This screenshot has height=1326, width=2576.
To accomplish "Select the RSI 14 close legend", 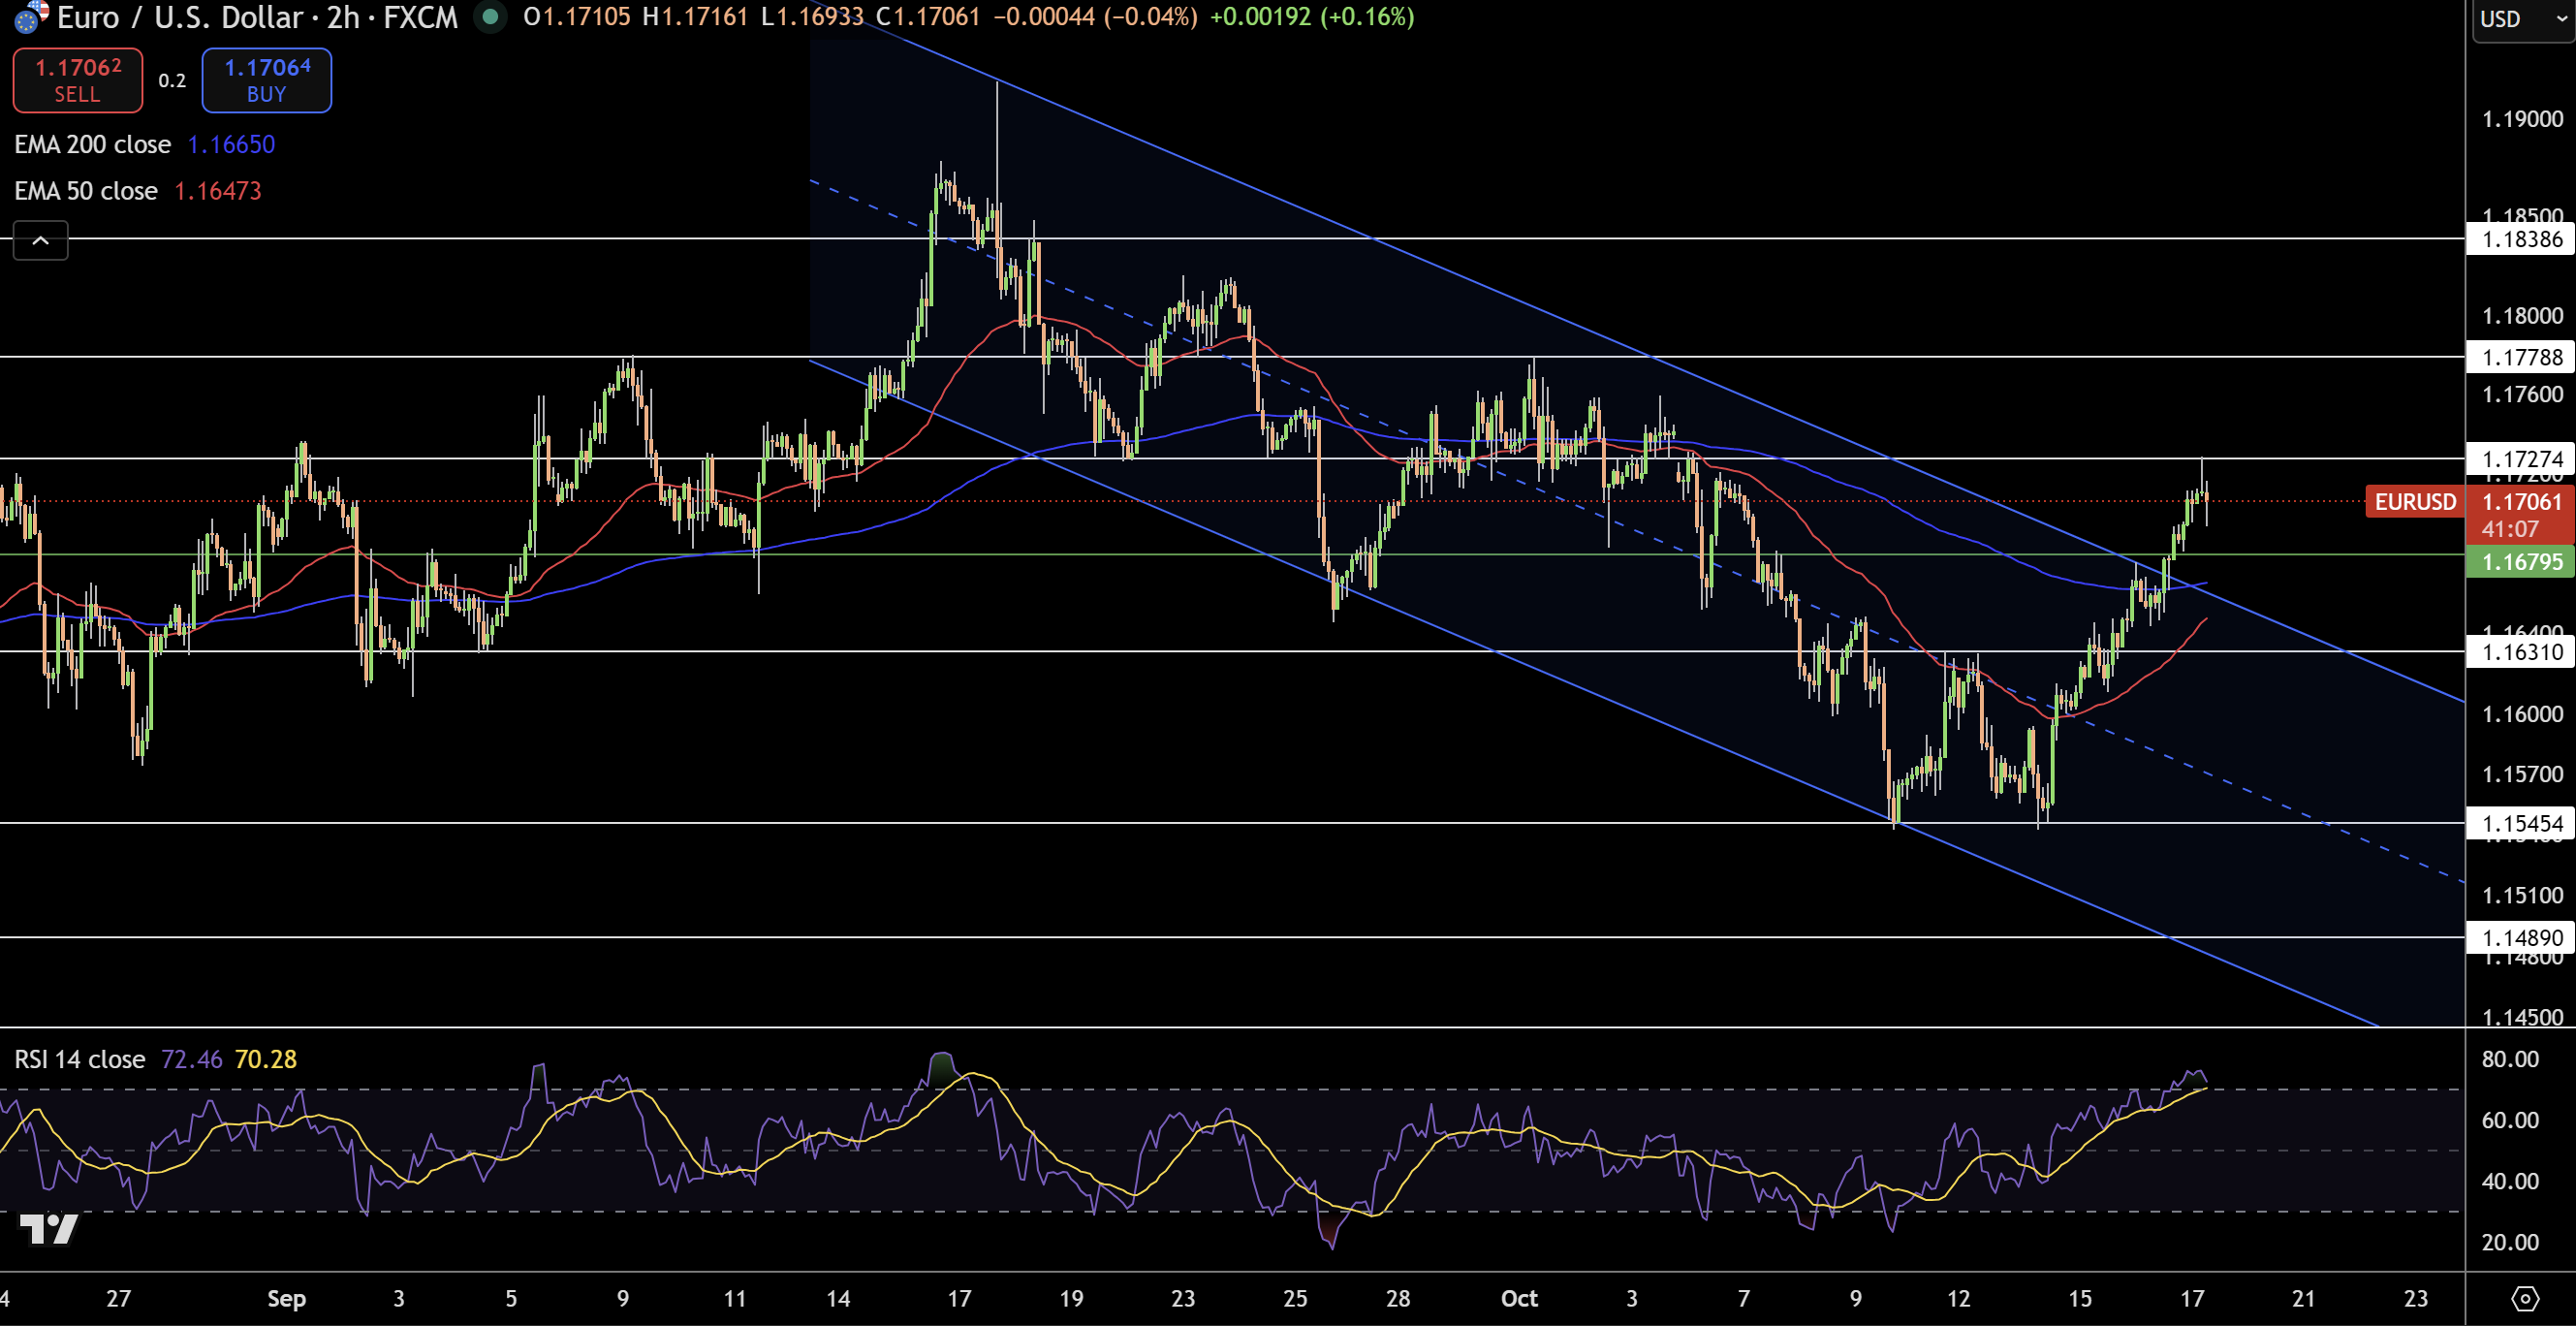I will pos(80,1059).
